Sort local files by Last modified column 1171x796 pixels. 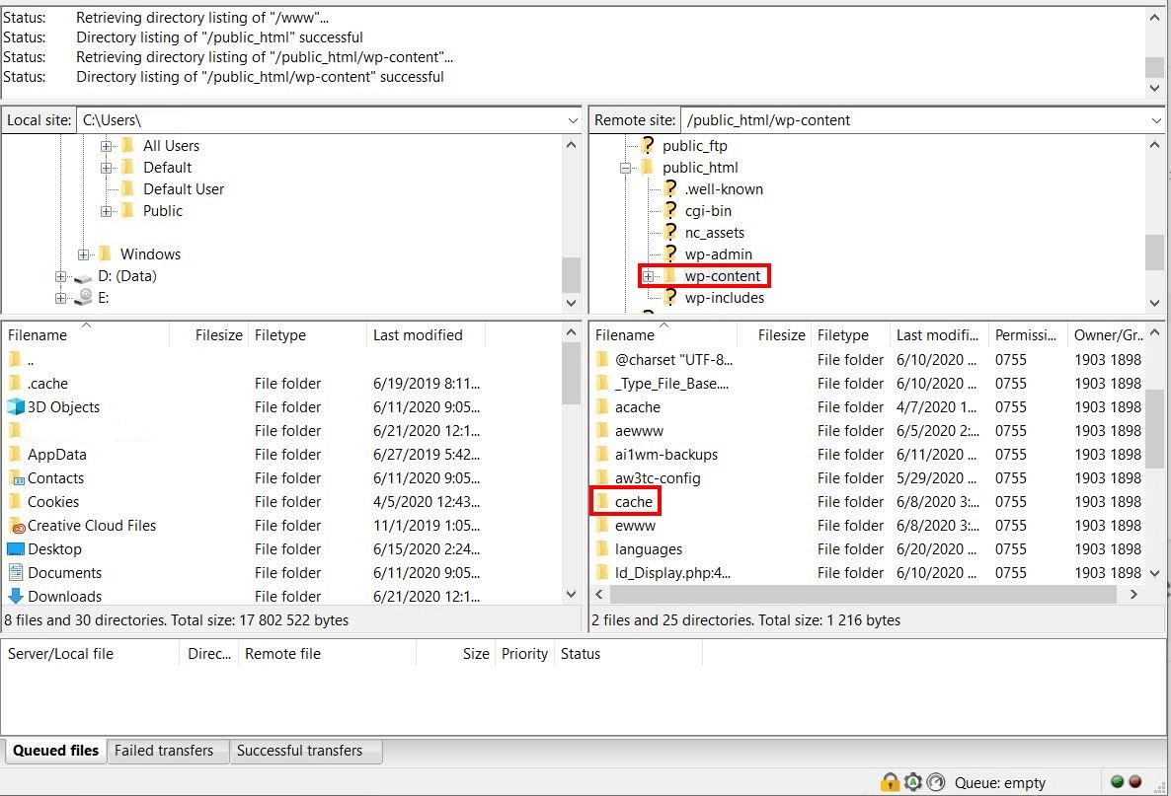tap(418, 335)
